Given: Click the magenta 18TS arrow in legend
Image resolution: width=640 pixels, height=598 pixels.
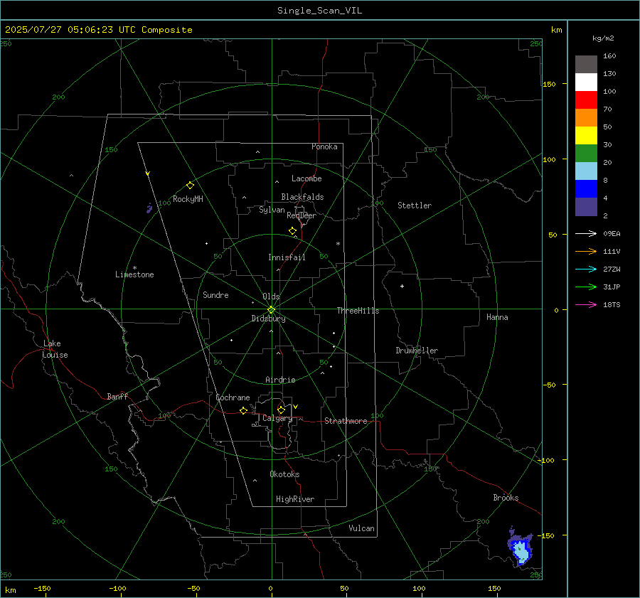Looking at the screenshot, I should (586, 304).
